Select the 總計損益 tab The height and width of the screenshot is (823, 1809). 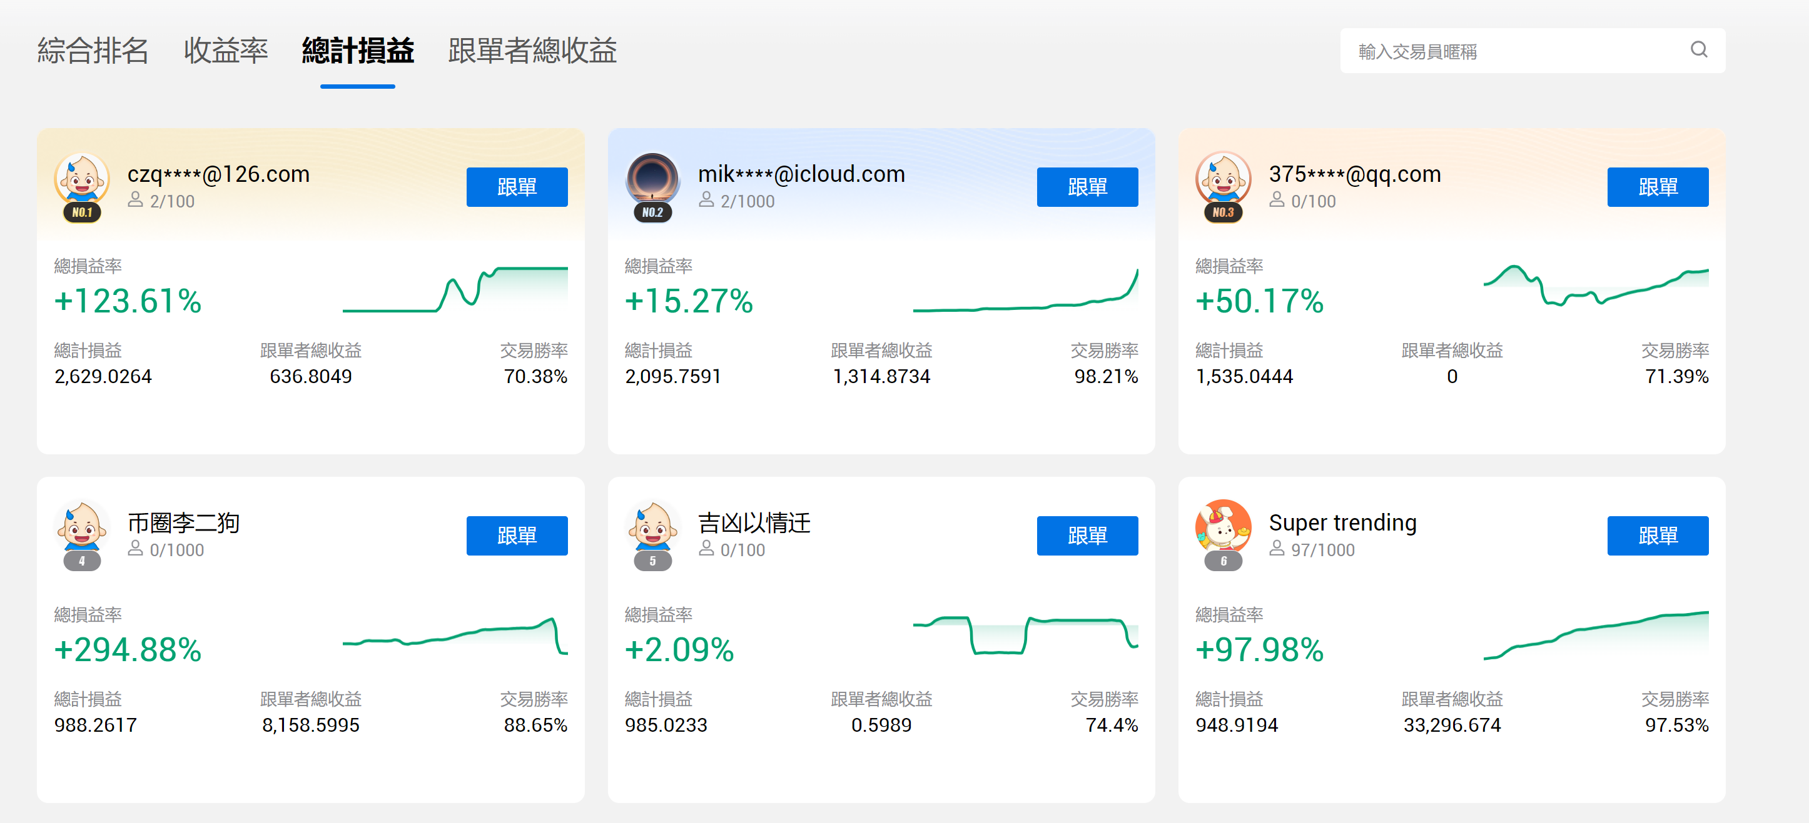pos(357,51)
